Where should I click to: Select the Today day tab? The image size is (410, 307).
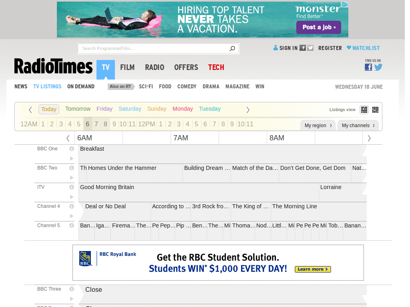(48, 109)
